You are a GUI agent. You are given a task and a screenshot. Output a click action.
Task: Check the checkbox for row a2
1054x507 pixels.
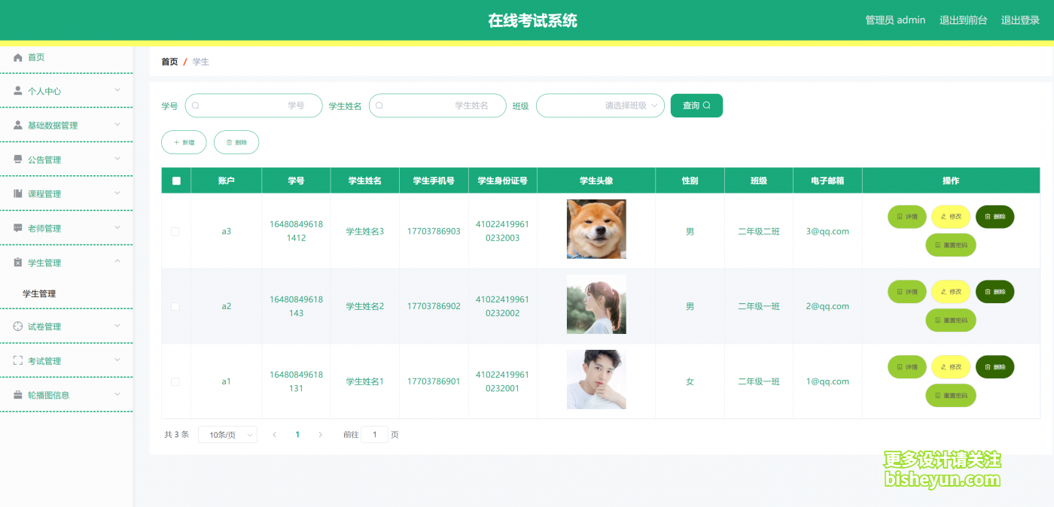(175, 306)
